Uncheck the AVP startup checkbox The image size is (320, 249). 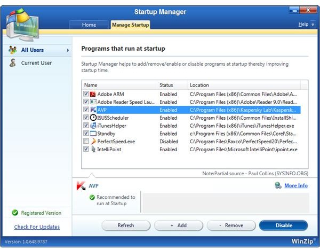pyautogui.click(x=86, y=110)
